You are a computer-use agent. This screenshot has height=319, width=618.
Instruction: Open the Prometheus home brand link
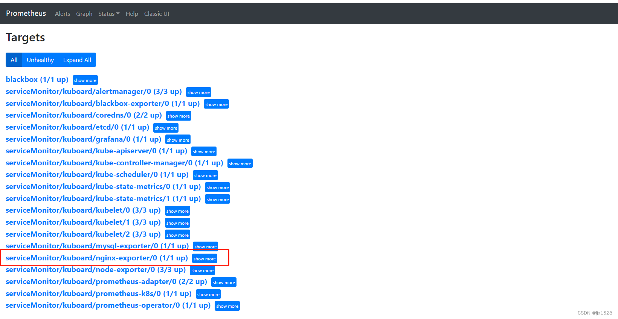[26, 14]
